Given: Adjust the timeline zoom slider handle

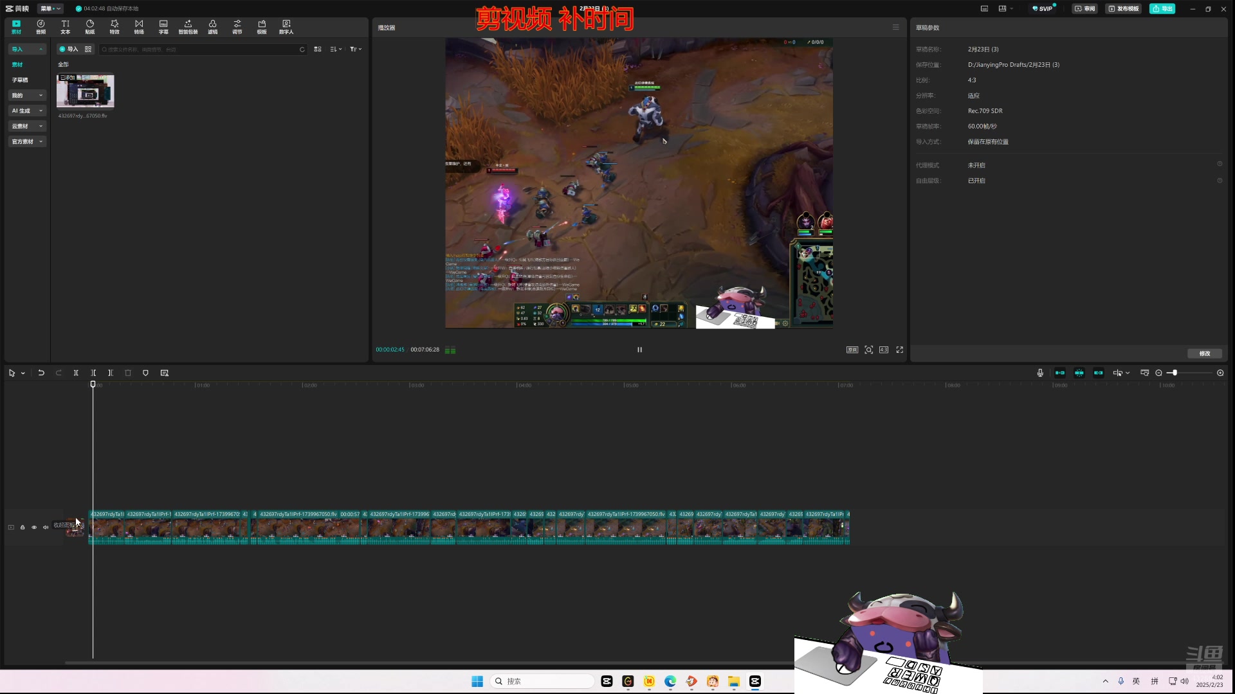Looking at the screenshot, I should point(1175,373).
